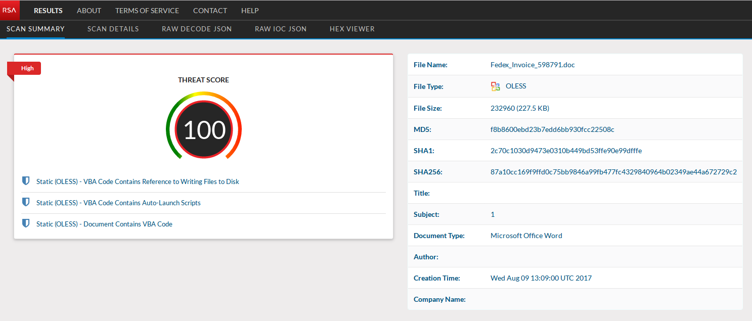This screenshot has height=321, width=752.
Task: Open the About menu item
Action: [89, 11]
